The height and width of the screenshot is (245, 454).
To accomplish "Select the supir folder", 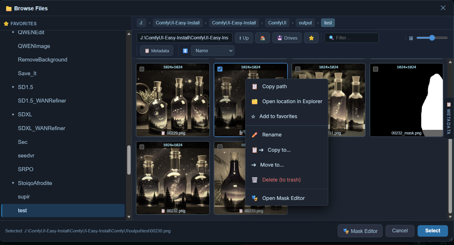I will pyautogui.click(x=24, y=196).
